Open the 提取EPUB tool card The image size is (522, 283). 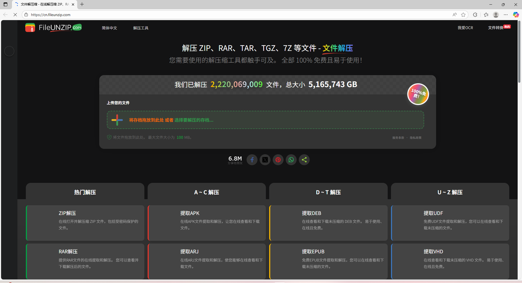328,261
